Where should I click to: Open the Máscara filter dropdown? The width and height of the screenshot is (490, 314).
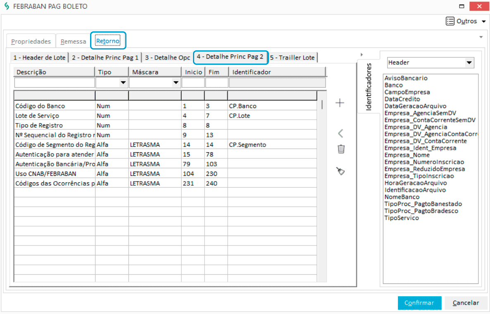pos(176,83)
